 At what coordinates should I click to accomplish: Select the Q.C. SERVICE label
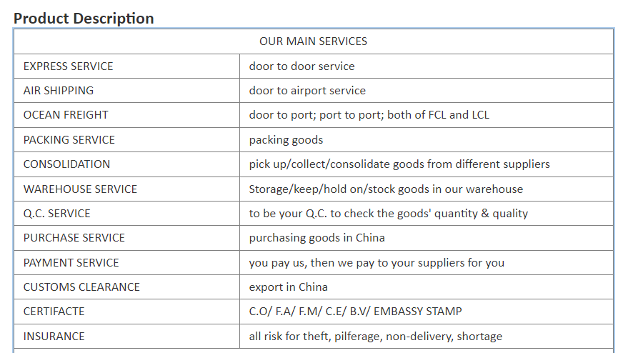(57, 214)
